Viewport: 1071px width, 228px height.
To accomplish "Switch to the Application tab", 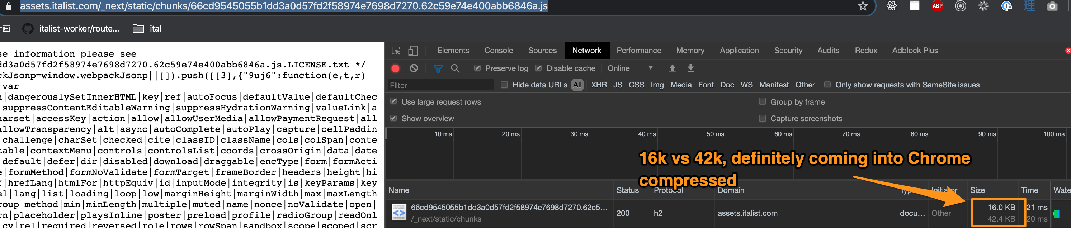I will 739,50.
